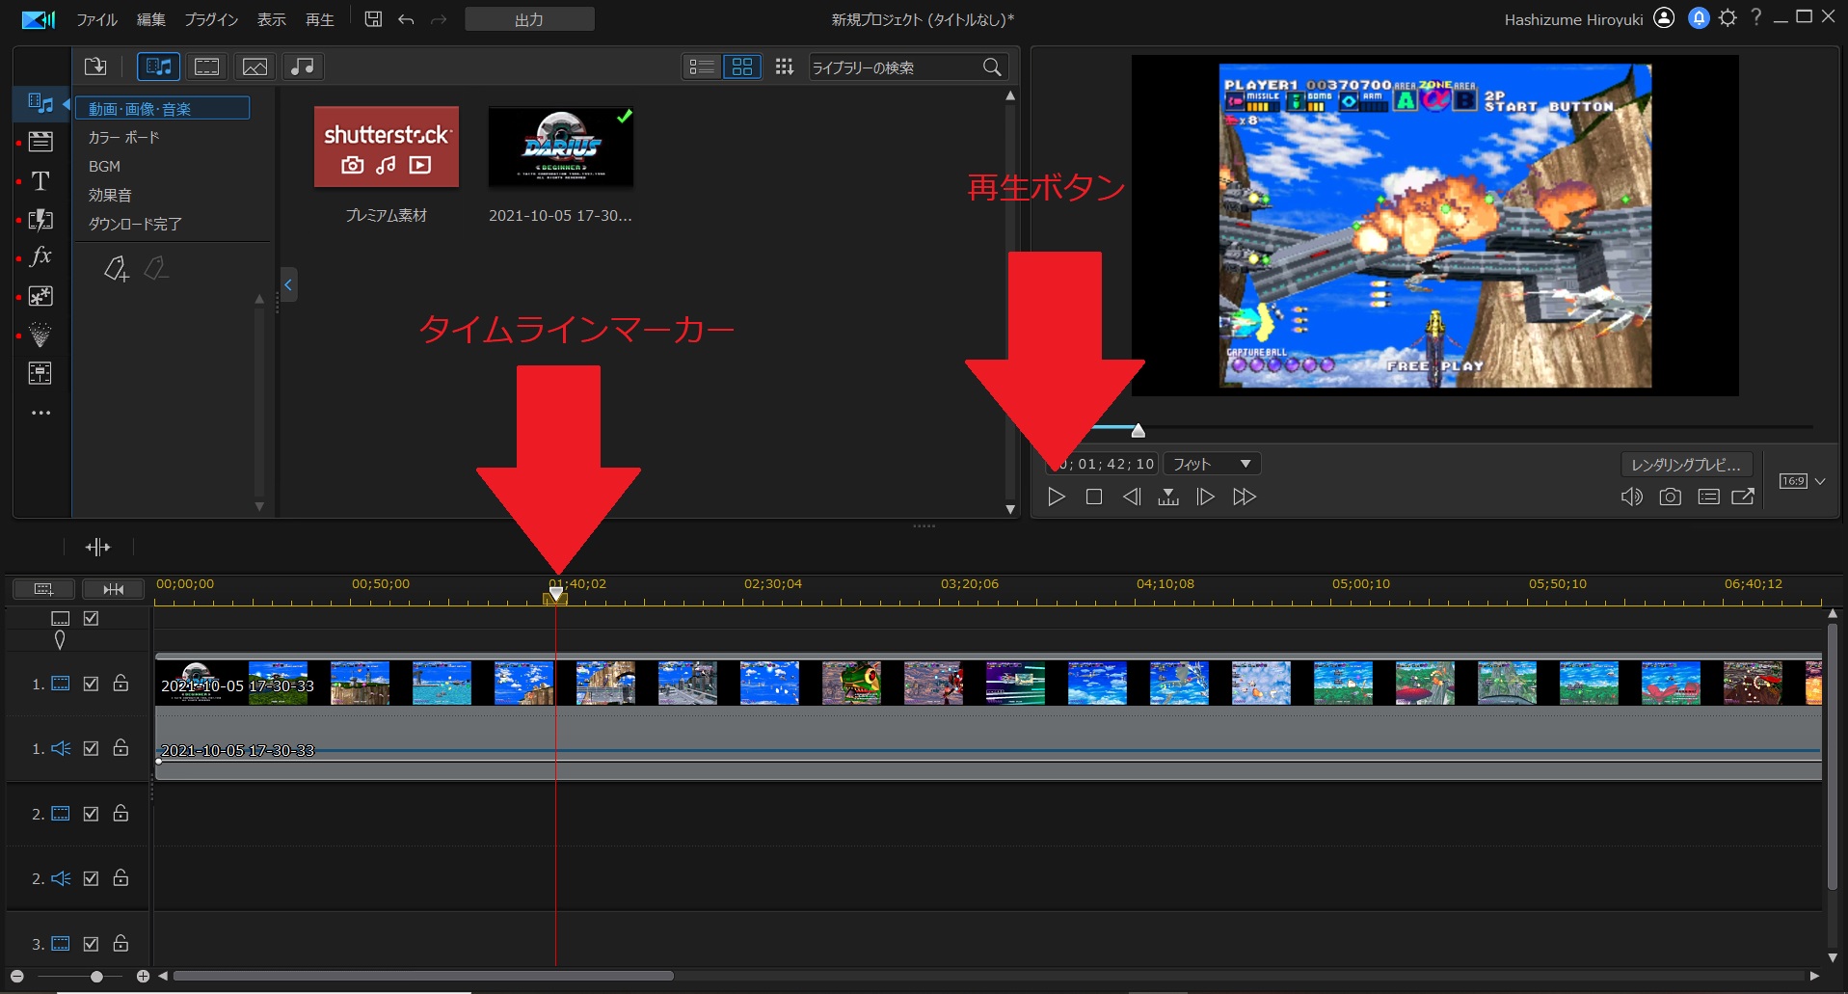The height and width of the screenshot is (994, 1848).
Task: Open the media room icon in sidebar
Action: (x=40, y=103)
